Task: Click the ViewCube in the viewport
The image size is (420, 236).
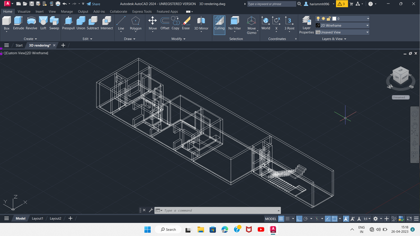Action: tap(401, 76)
